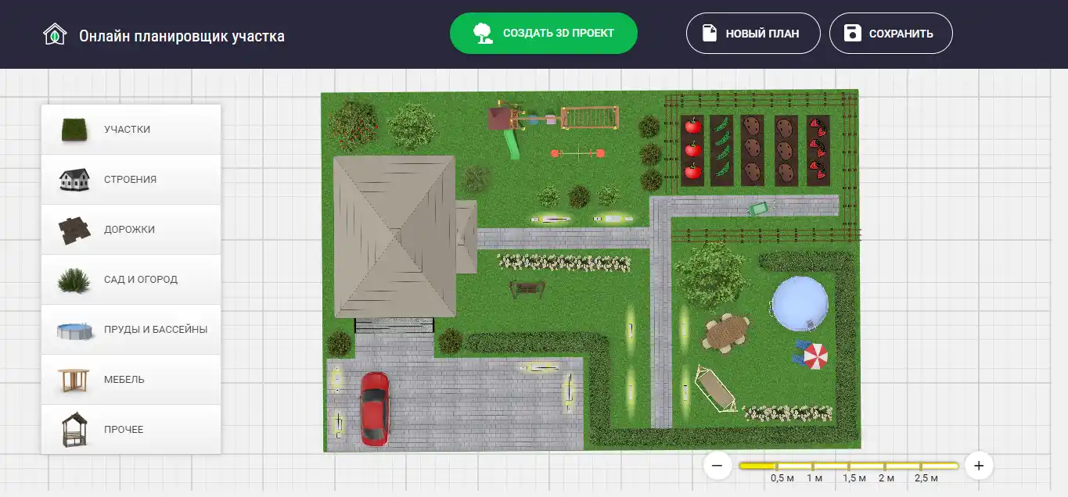
Task: Select the Строения house icon
Action: pyautogui.click(x=74, y=180)
